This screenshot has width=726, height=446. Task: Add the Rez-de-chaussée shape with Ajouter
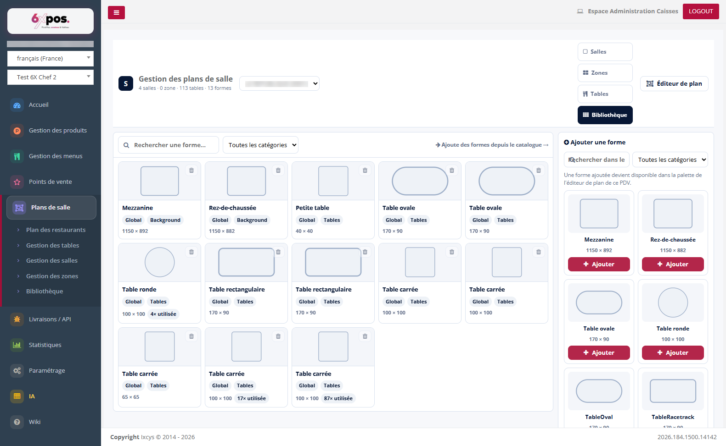(673, 264)
